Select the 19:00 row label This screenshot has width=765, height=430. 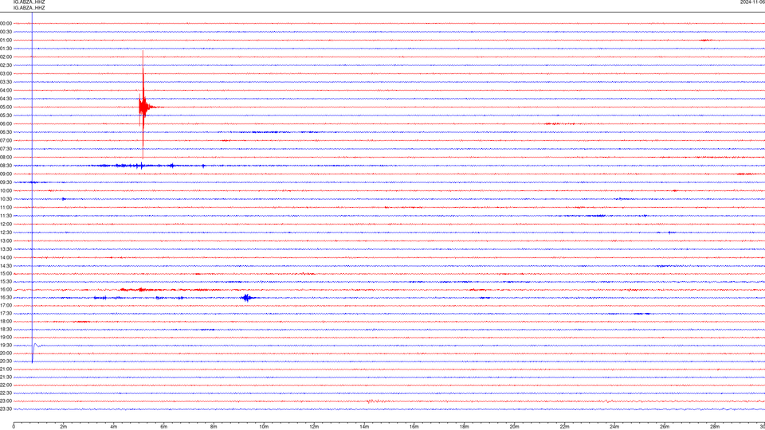coord(6,338)
